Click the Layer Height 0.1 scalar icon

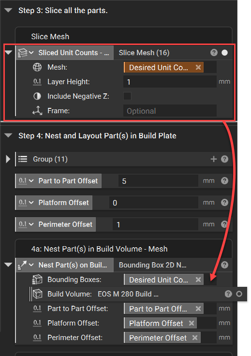(x=37, y=82)
